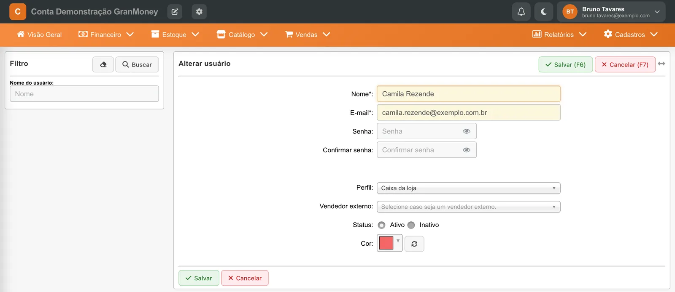The width and height of the screenshot is (675, 292).
Task: Expand the Bruno Tavares user menu chevron
Action: click(x=657, y=12)
